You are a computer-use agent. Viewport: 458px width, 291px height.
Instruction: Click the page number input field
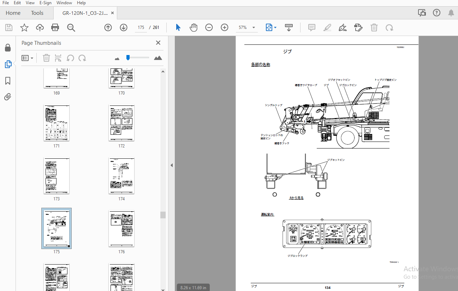pos(141,28)
